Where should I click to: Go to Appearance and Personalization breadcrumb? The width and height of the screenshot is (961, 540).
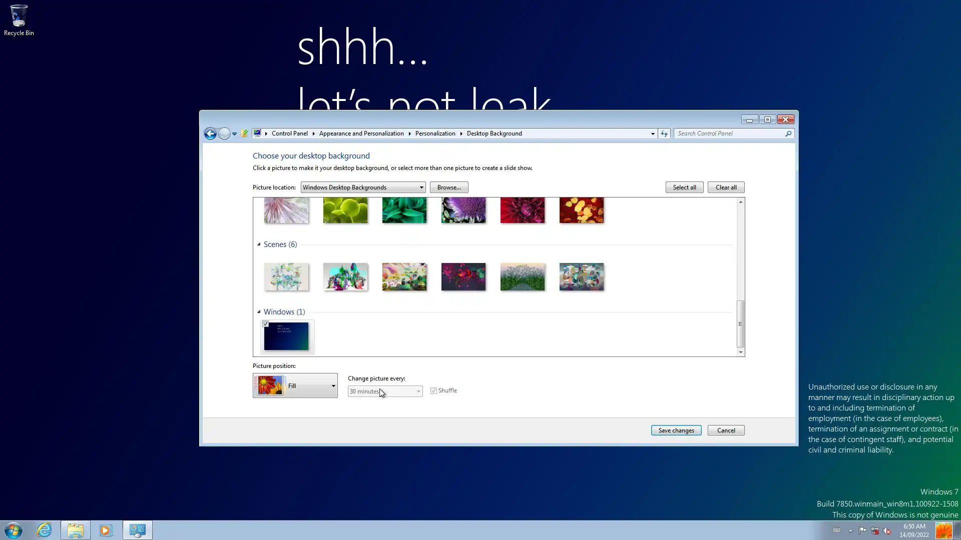pos(361,133)
